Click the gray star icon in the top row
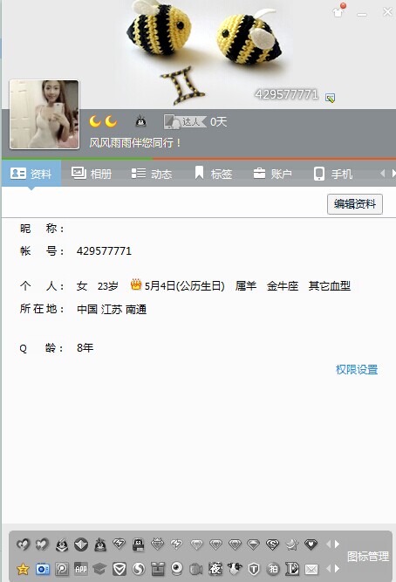This screenshot has height=582, width=396. point(291,544)
